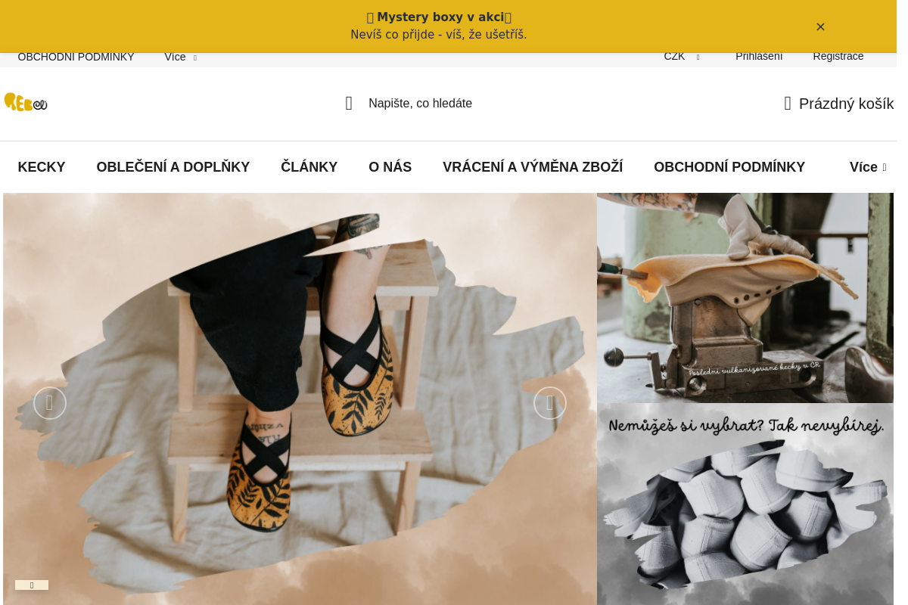Viewport: 908px width, 605px height.
Task: Open the Nemůžeš si vybrat banner
Action: 745,504
